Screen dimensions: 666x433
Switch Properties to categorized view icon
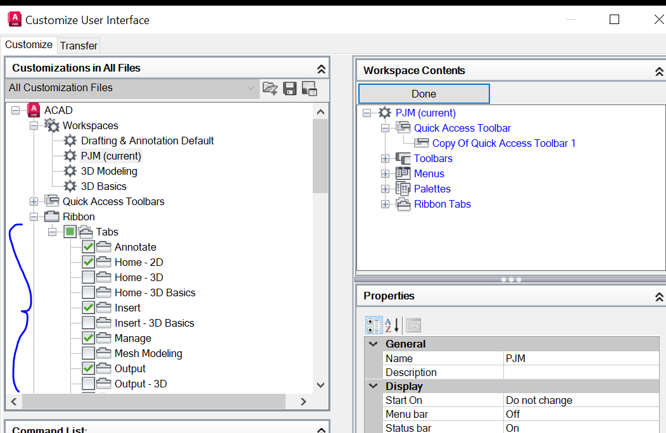374,325
